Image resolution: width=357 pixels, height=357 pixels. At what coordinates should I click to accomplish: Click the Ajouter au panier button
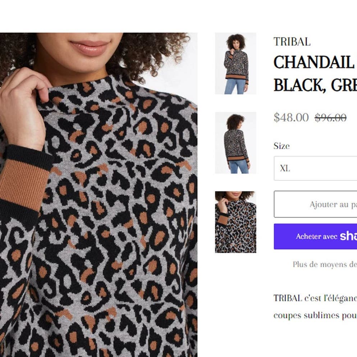pos(315,204)
